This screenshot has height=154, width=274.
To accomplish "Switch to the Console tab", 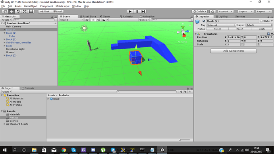I will (28, 88).
